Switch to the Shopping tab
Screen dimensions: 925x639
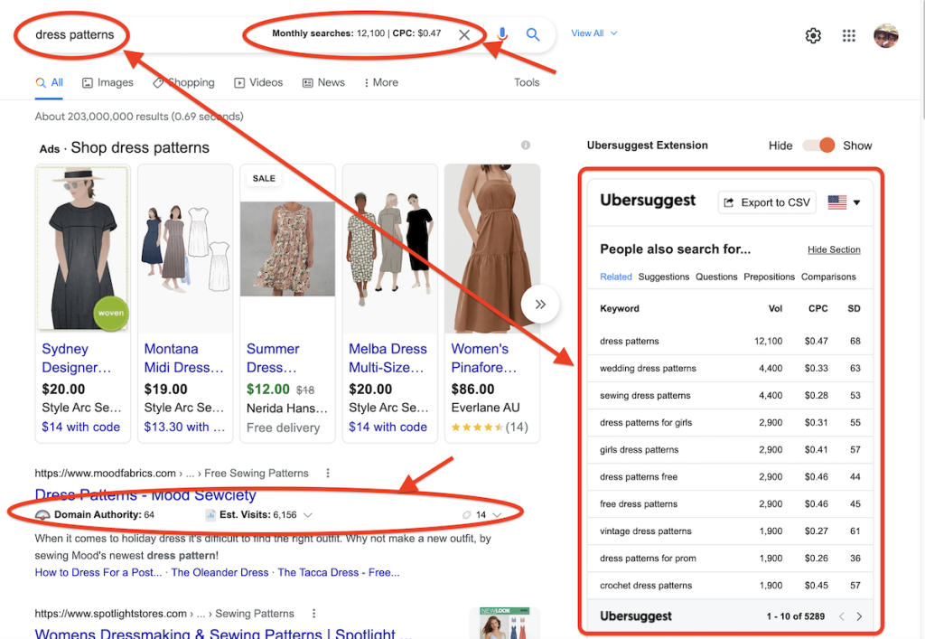click(183, 82)
